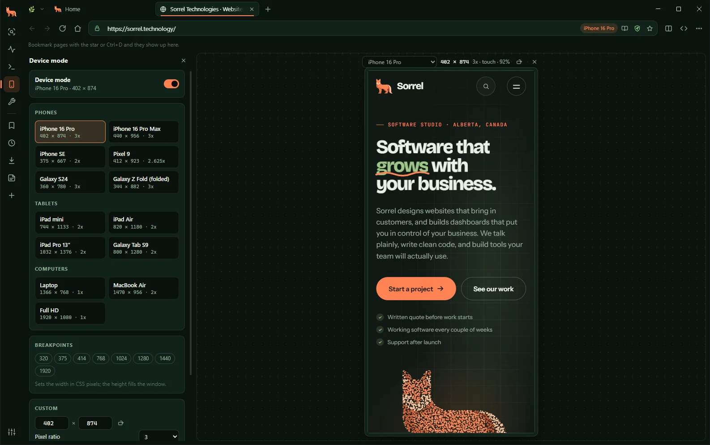Open the bookmarks icon in the left sidebar
Screen dimensions: 710x445
tap(12, 125)
